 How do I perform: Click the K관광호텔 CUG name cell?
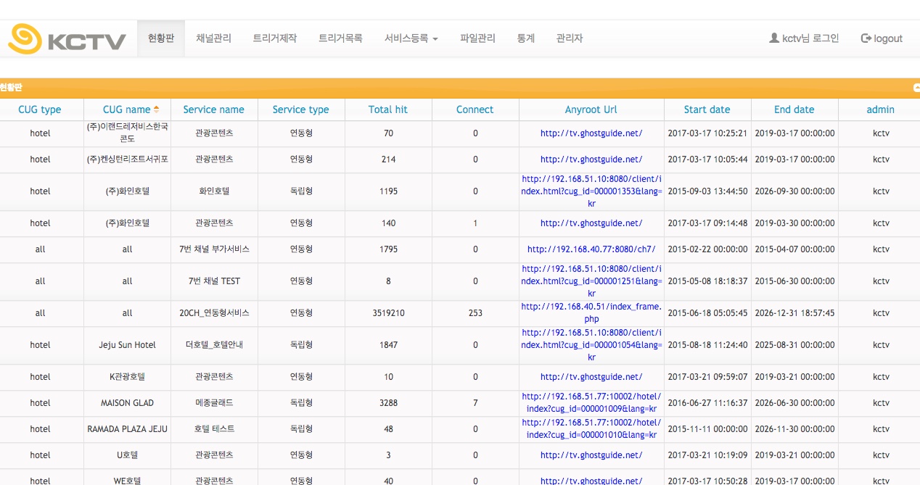pyautogui.click(x=127, y=377)
